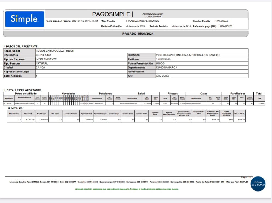The height and width of the screenshot is (203, 272).
Task: Click the TOTAL FINAL header in totals table
Action: click(239, 114)
